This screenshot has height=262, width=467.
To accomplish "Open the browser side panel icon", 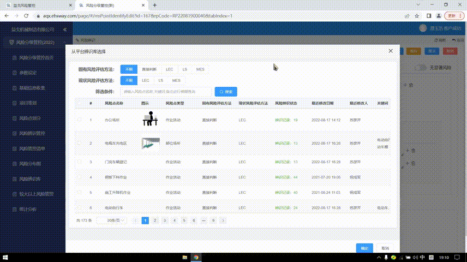I will (429, 16).
